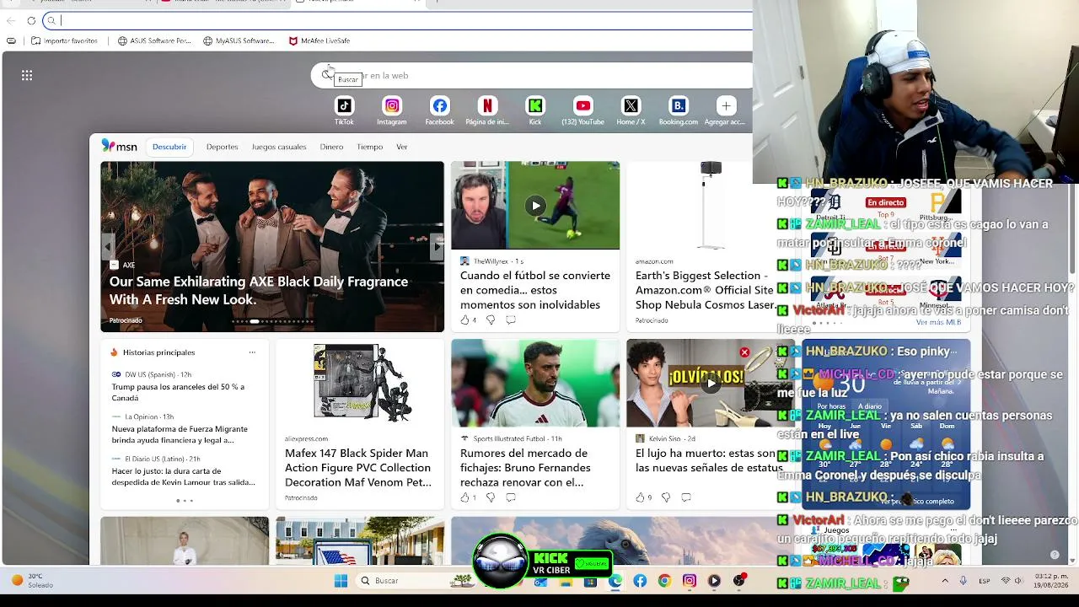Click Importar favoritos in the favorites bar

pos(64,40)
